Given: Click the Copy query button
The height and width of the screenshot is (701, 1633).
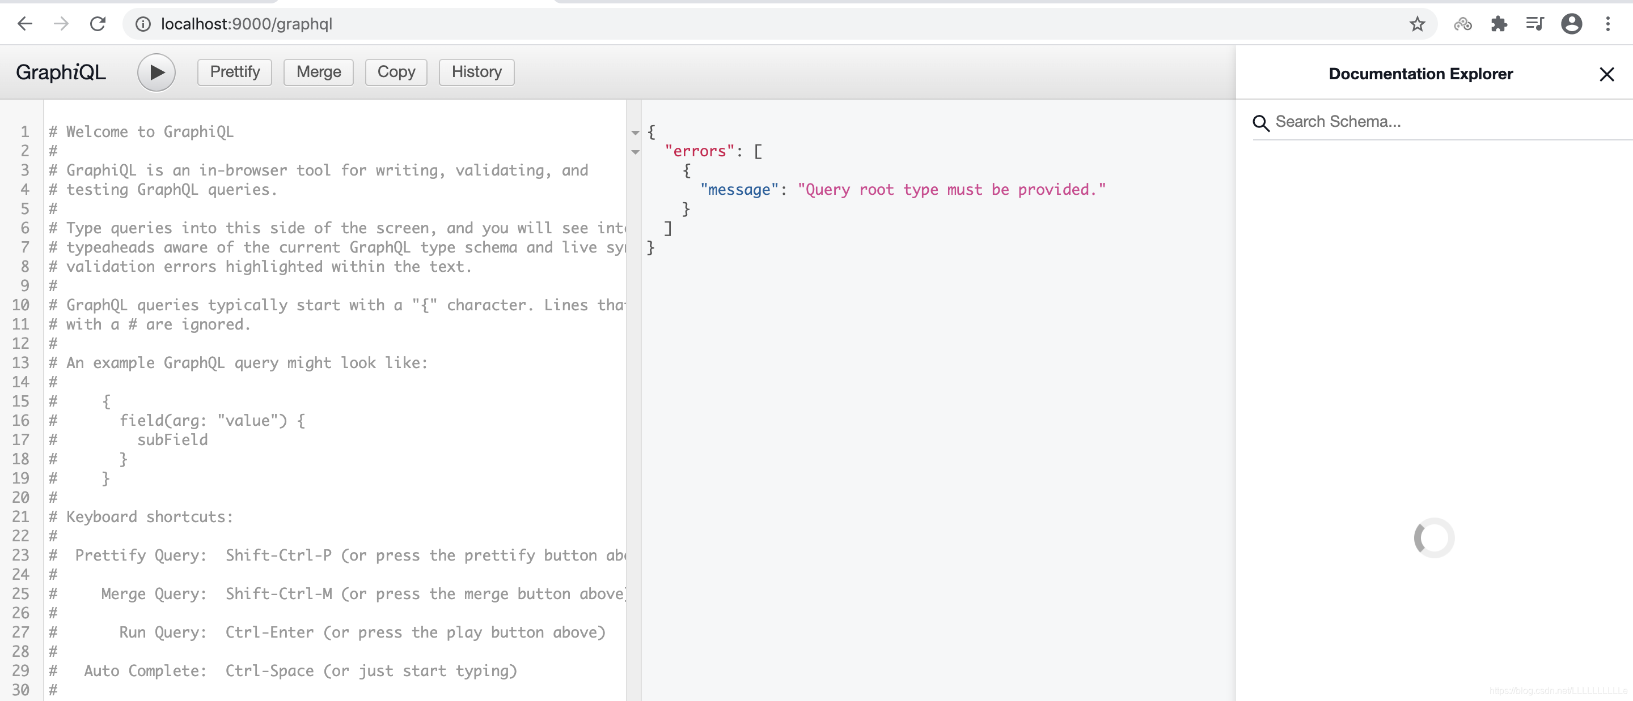Looking at the screenshot, I should 396,71.
